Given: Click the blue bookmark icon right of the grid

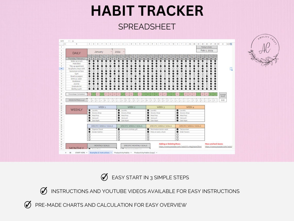Looking at the screenshot, I should (231, 69).
